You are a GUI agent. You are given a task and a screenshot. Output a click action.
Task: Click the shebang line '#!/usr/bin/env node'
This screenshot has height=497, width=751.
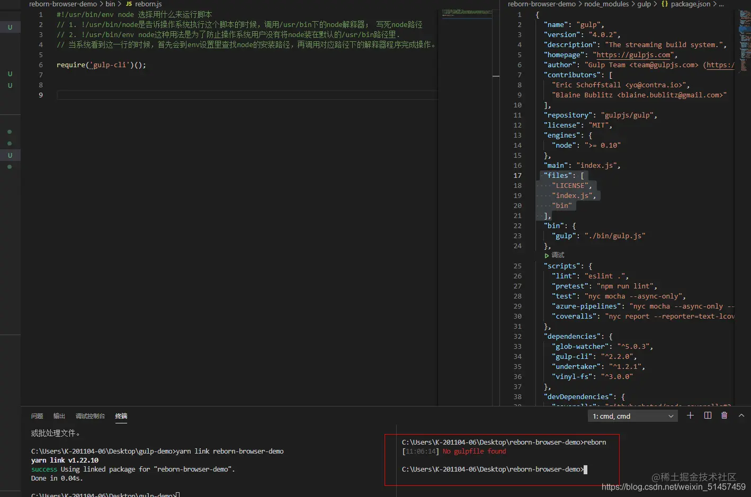point(95,14)
